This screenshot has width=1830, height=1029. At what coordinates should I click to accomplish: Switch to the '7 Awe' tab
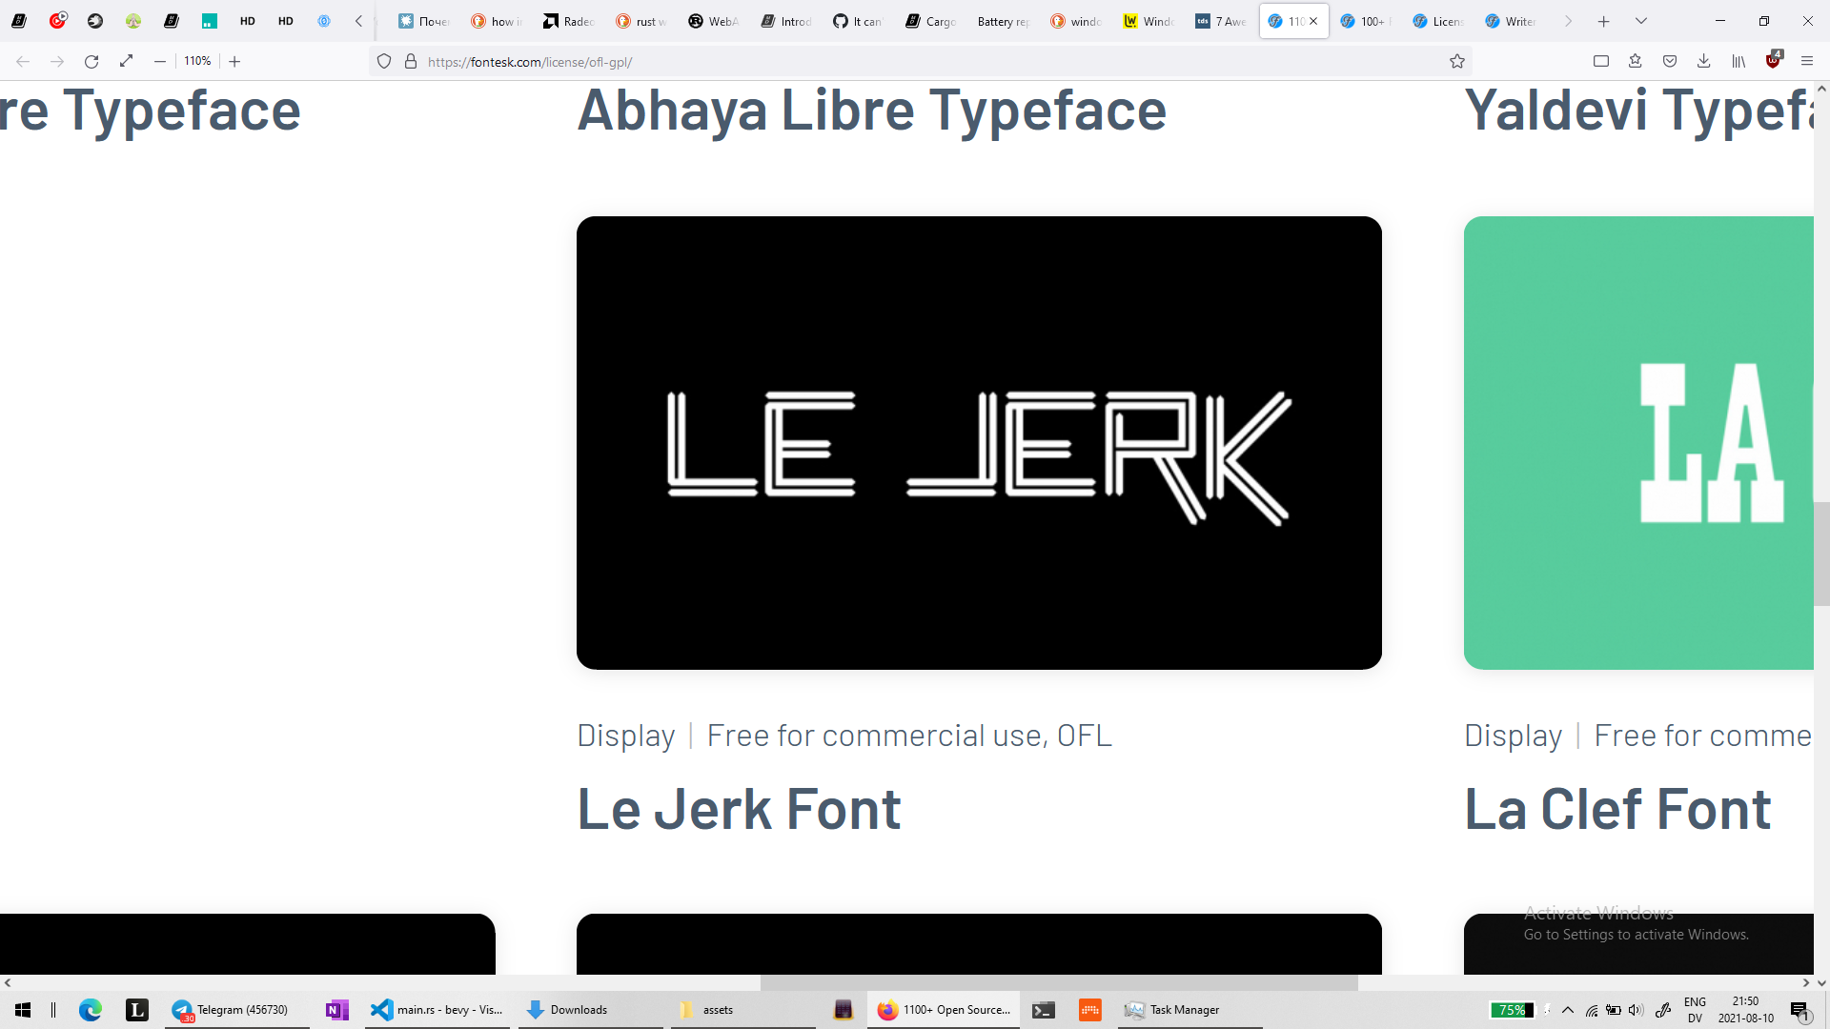(x=1221, y=21)
